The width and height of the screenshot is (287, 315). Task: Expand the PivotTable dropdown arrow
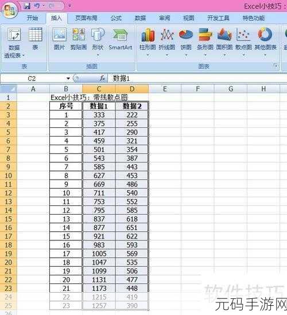[24, 55]
